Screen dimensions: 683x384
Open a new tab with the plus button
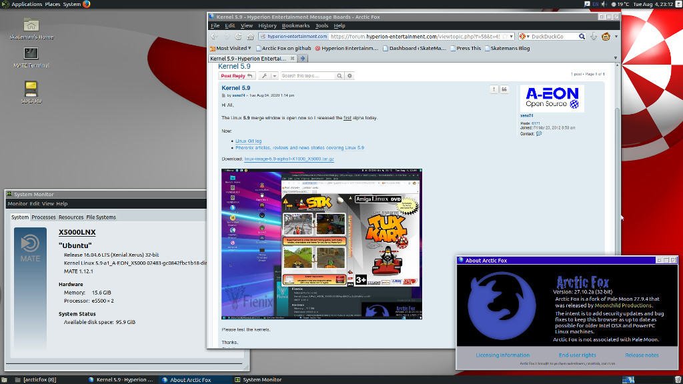tap(302, 59)
